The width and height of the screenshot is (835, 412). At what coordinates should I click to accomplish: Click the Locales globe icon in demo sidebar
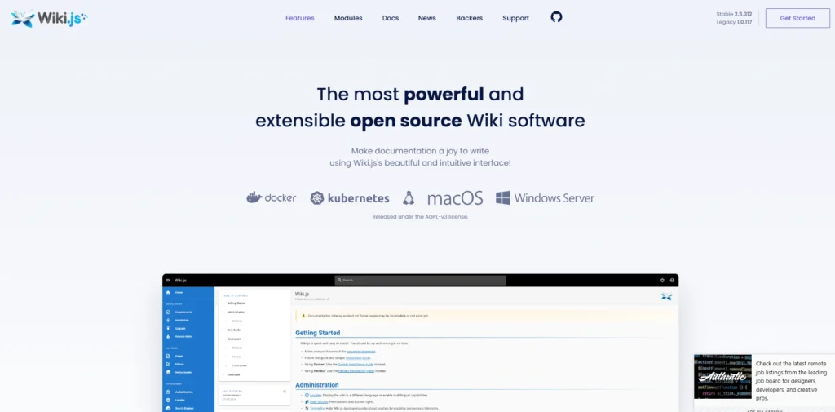point(168,400)
